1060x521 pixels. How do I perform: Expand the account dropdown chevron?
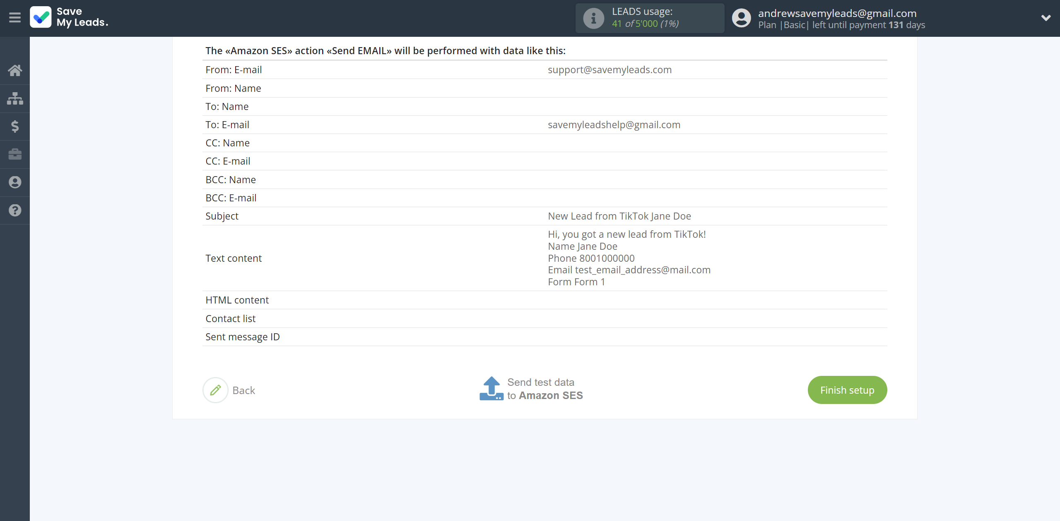pos(1046,18)
